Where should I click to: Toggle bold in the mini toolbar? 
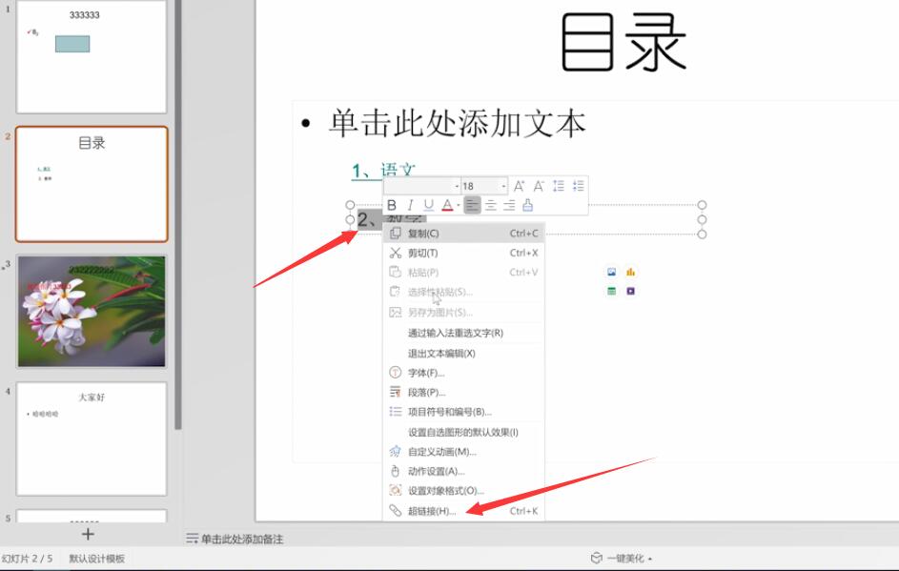pos(392,205)
